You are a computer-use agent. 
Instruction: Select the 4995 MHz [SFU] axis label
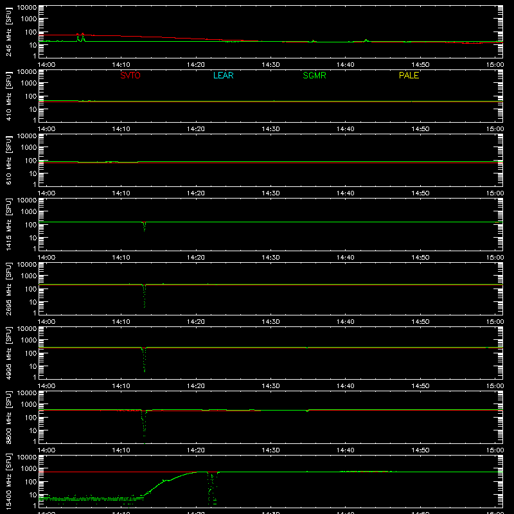point(8,353)
